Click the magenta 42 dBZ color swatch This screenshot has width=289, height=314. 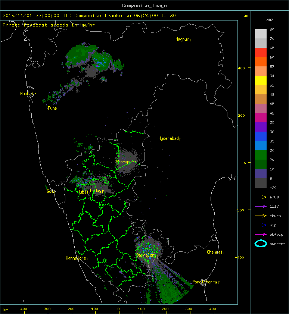pyautogui.click(x=261, y=118)
